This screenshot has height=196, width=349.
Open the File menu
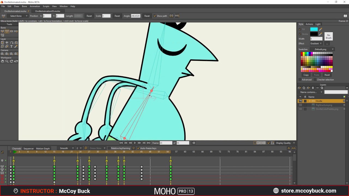pos(3,6)
